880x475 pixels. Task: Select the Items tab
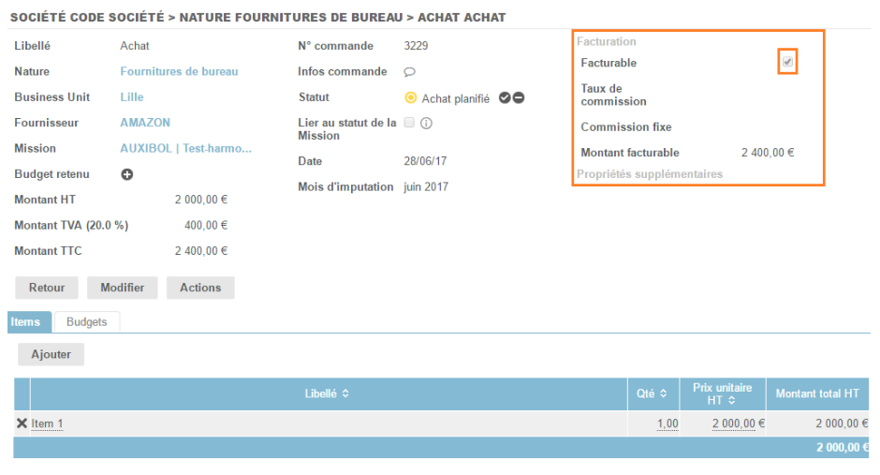[25, 321]
